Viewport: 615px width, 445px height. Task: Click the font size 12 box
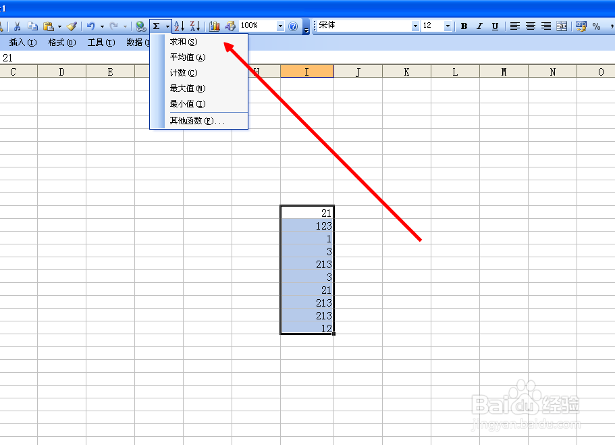click(432, 26)
